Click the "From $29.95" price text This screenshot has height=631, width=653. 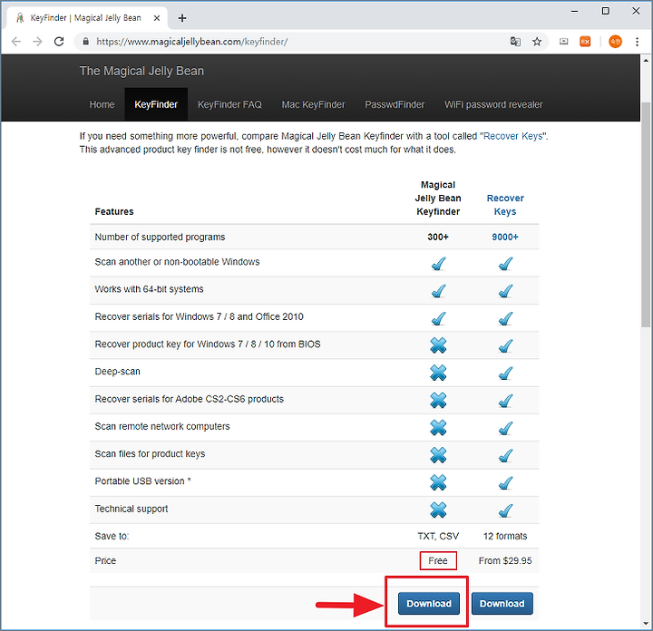pyautogui.click(x=505, y=560)
